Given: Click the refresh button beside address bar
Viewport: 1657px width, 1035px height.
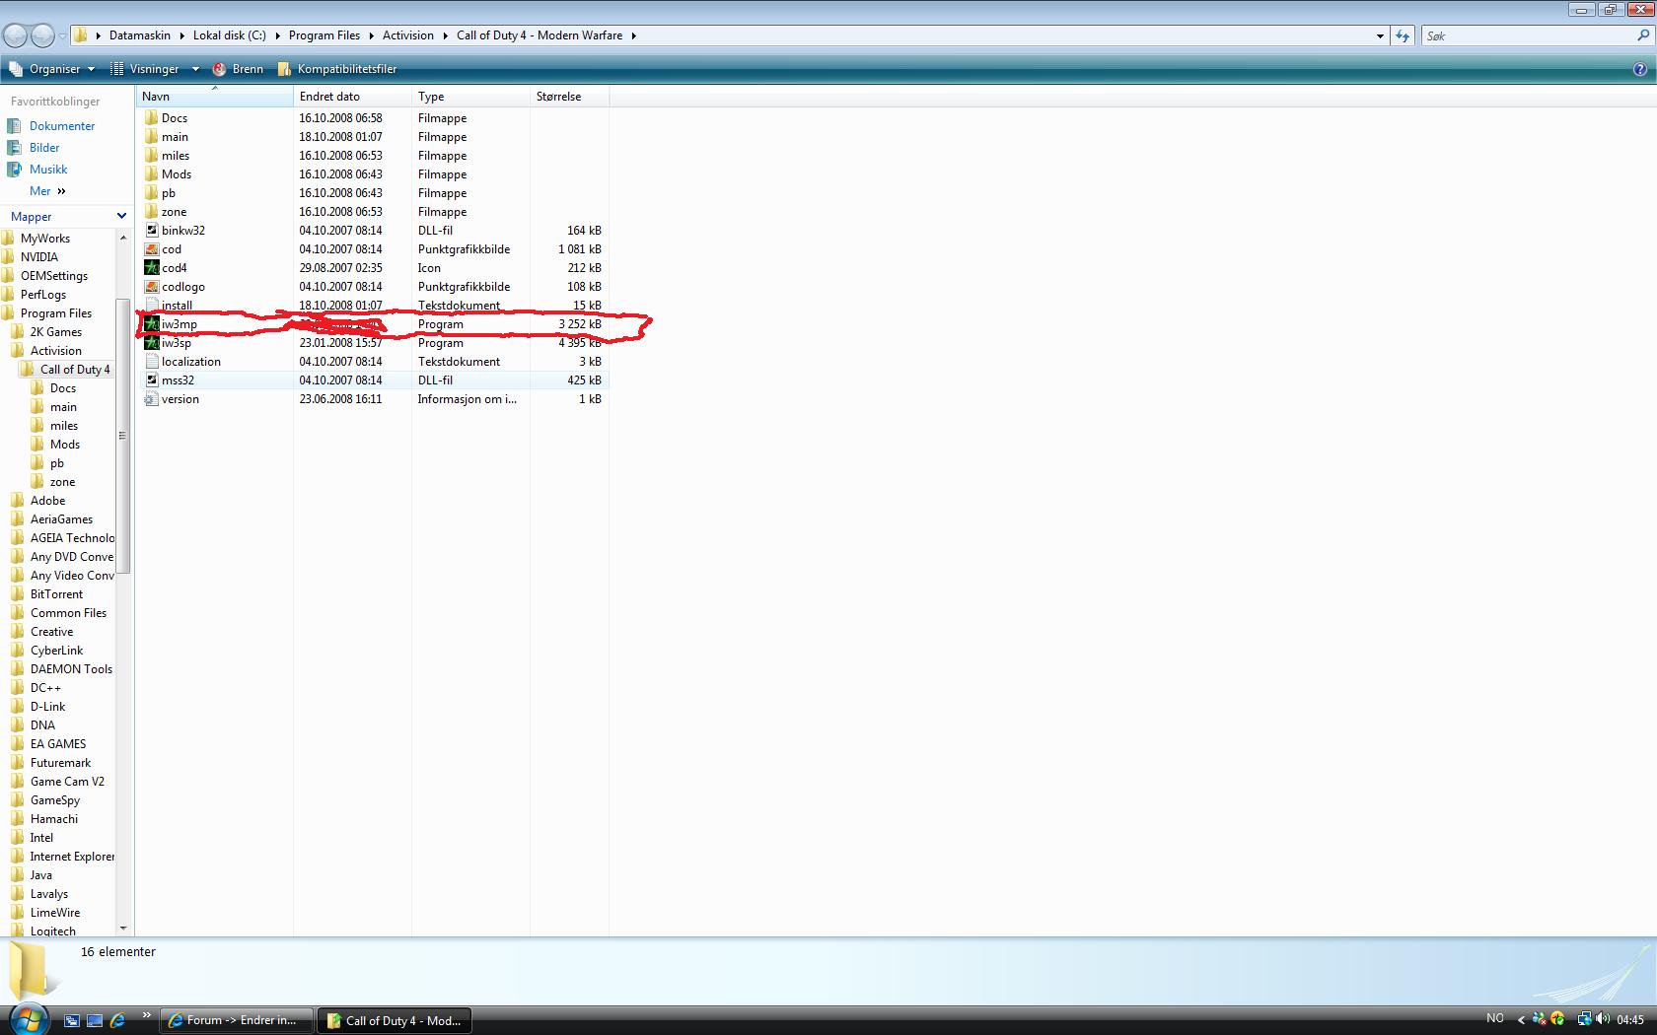Looking at the screenshot, I should click(x=1403, y=35).
